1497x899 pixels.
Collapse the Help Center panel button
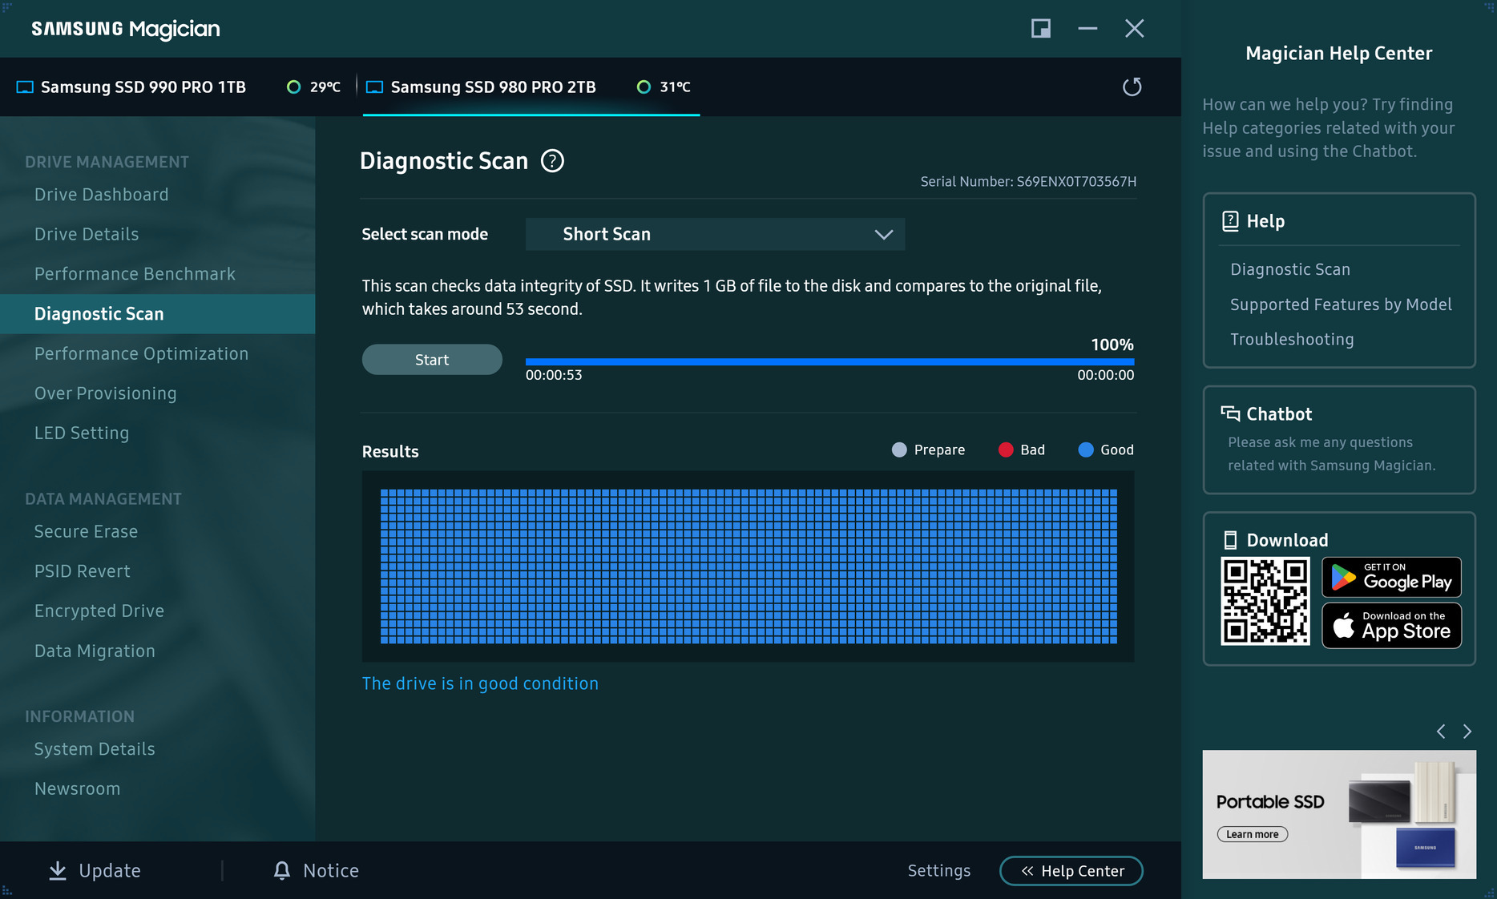tap(1071, 871)
